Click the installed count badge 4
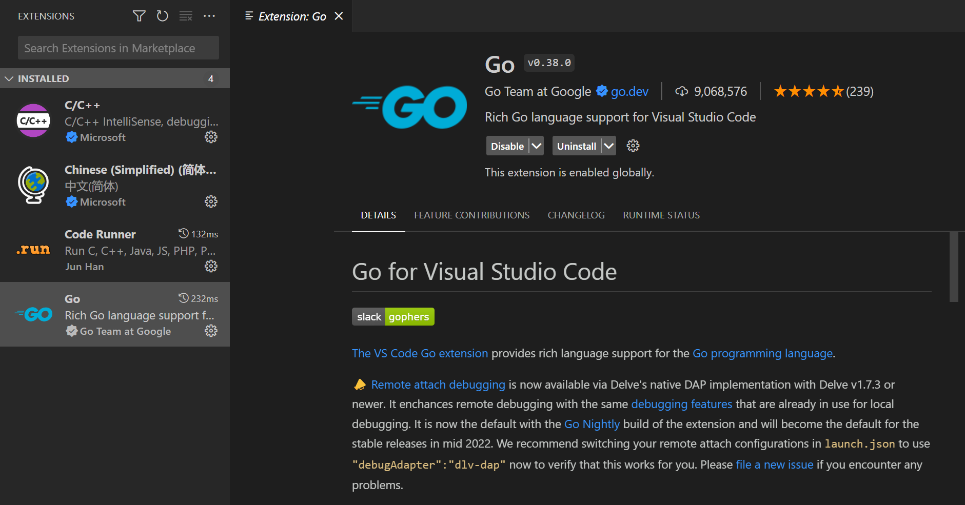Screen dimensions: 965x505 (x=211, y=78)
